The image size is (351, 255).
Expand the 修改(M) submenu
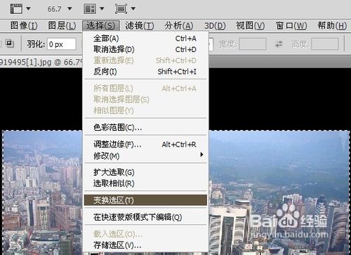click(x=145, y=155)
